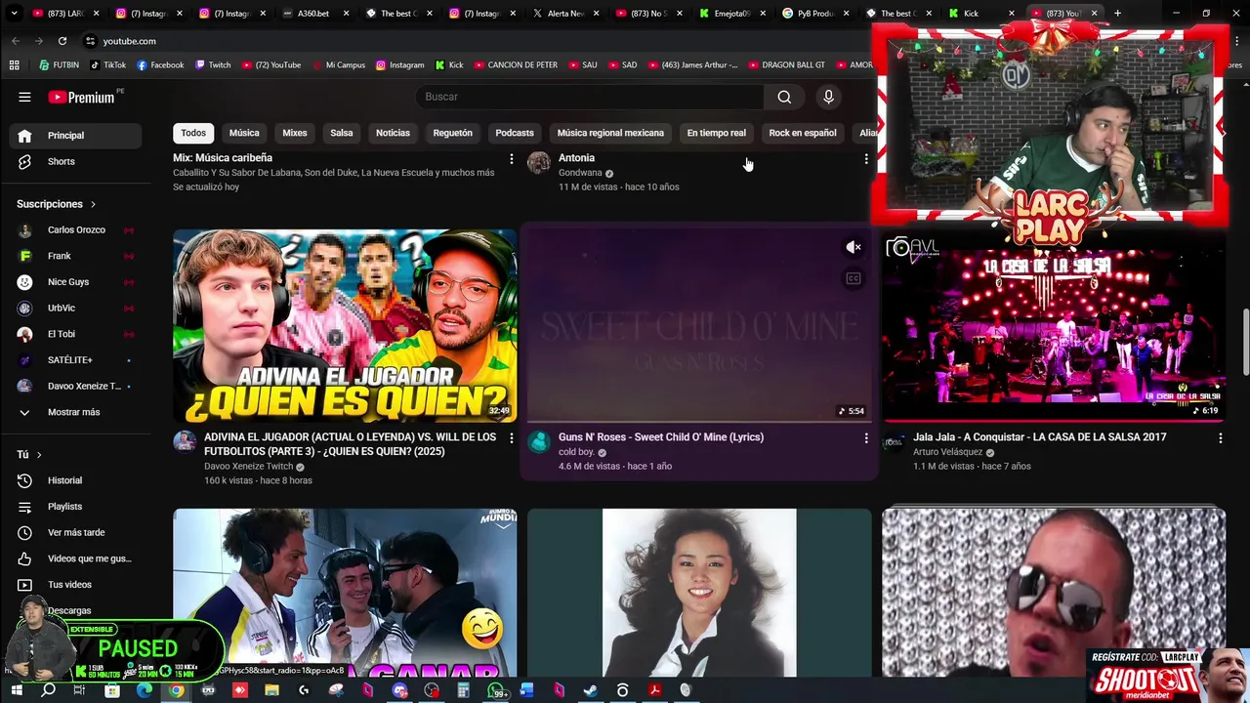
Task: Toggle subtitles on Sweet Child preview
Action: [854, 279]
